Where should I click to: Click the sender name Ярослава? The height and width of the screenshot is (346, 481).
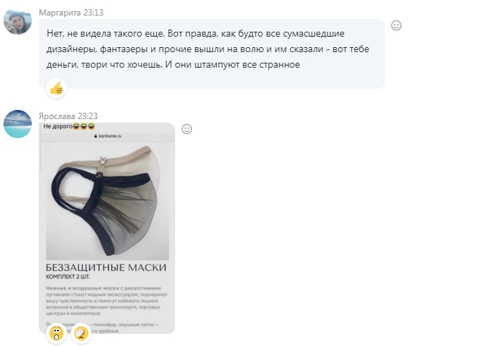(57, 116)
